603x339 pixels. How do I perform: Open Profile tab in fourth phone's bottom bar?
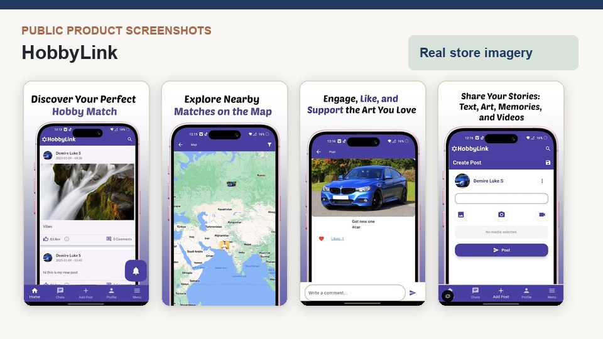coord(526,293)
